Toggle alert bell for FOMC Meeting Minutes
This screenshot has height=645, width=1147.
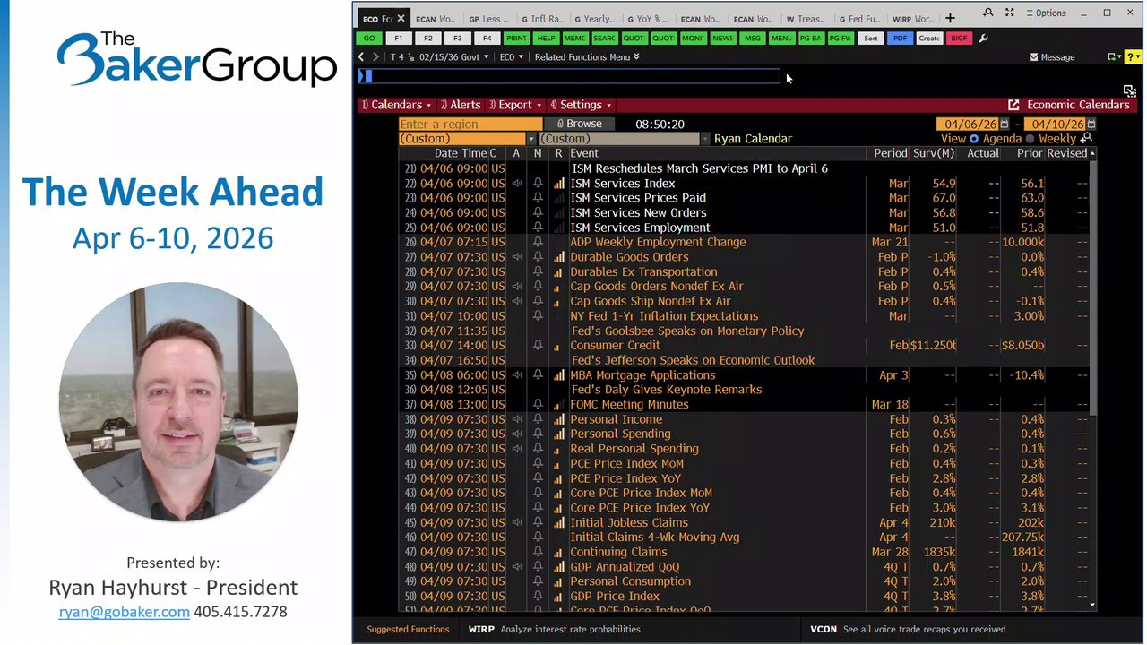coord(538,404)
